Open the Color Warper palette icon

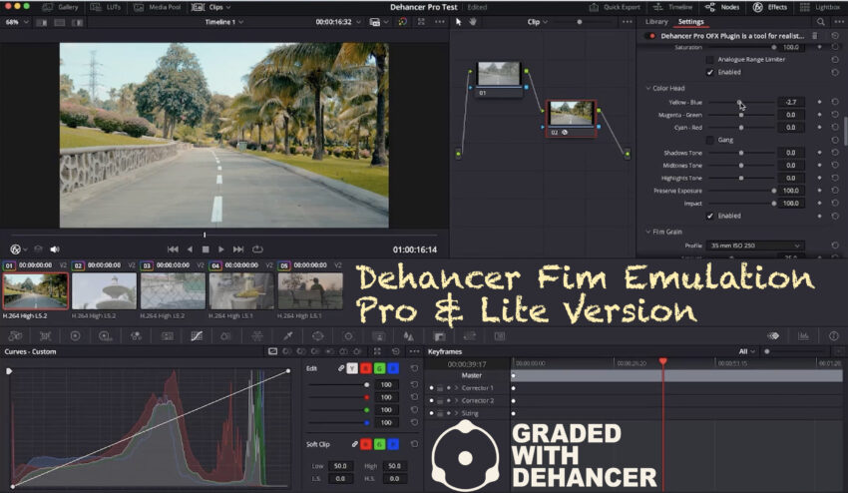(257, 336)
